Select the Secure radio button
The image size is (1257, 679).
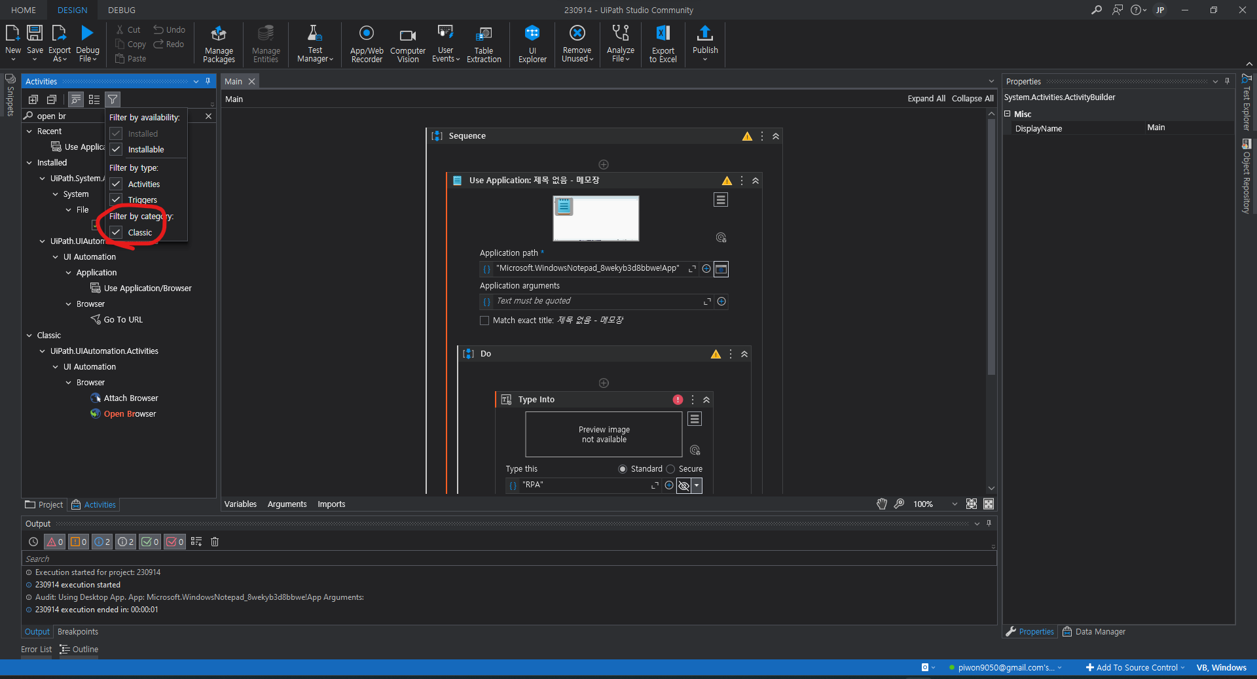(x=670, y=469)
